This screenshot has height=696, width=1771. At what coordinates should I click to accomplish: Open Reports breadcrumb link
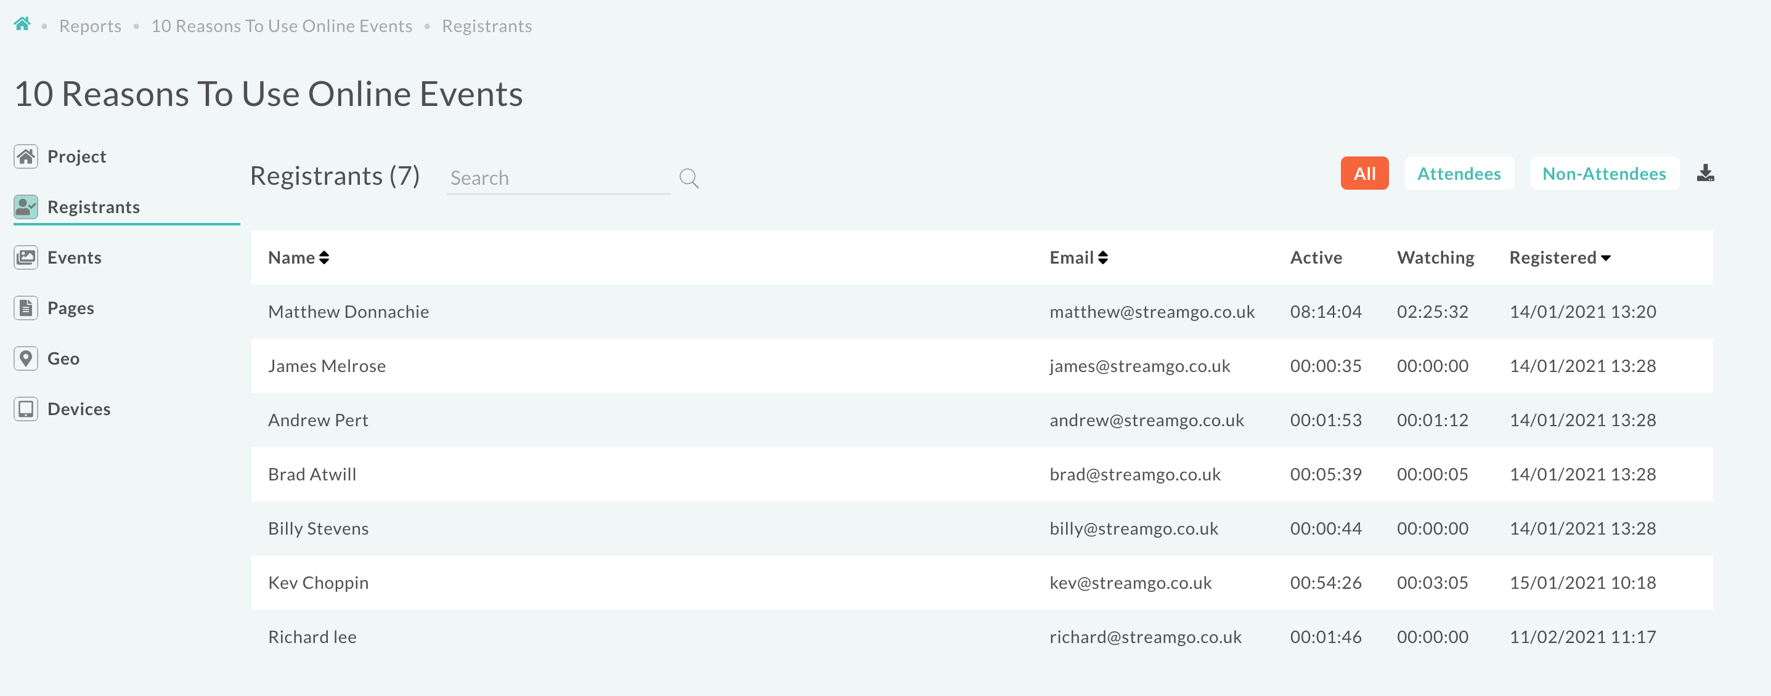pyautogui.click(x=90, y=26)
